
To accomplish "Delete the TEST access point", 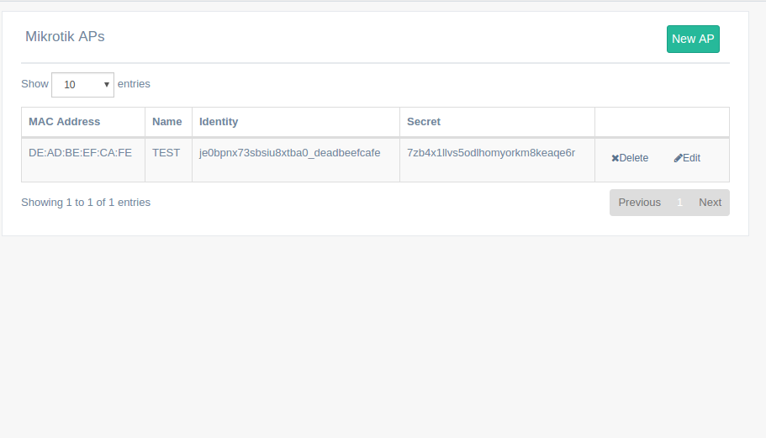I will 630,158.
